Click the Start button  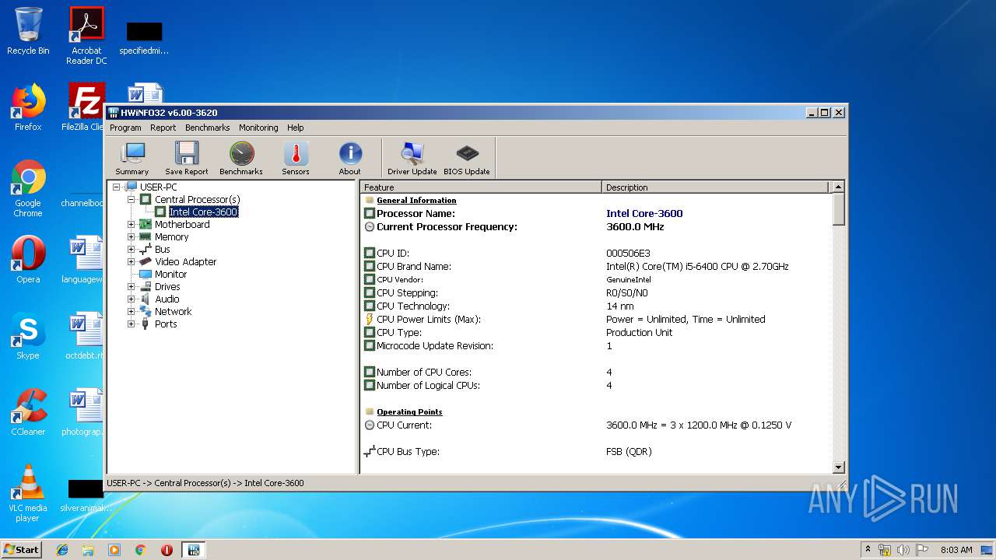22,549
